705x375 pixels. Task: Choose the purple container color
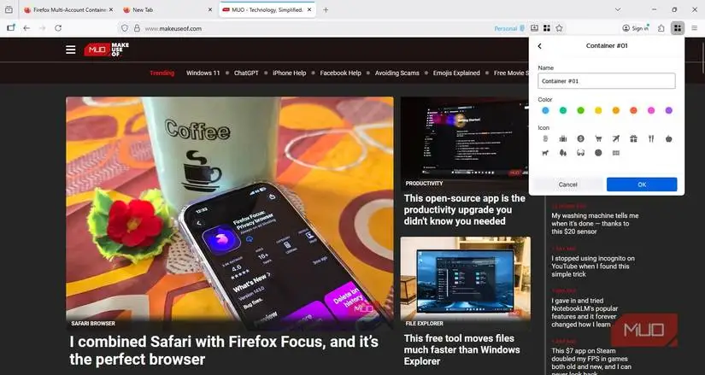coord(668,110)
